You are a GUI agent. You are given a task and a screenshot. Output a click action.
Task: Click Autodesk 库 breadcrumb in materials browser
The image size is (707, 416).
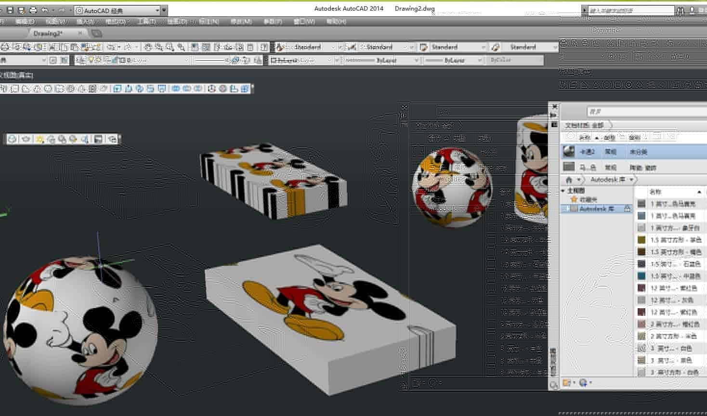coord(608,180)
